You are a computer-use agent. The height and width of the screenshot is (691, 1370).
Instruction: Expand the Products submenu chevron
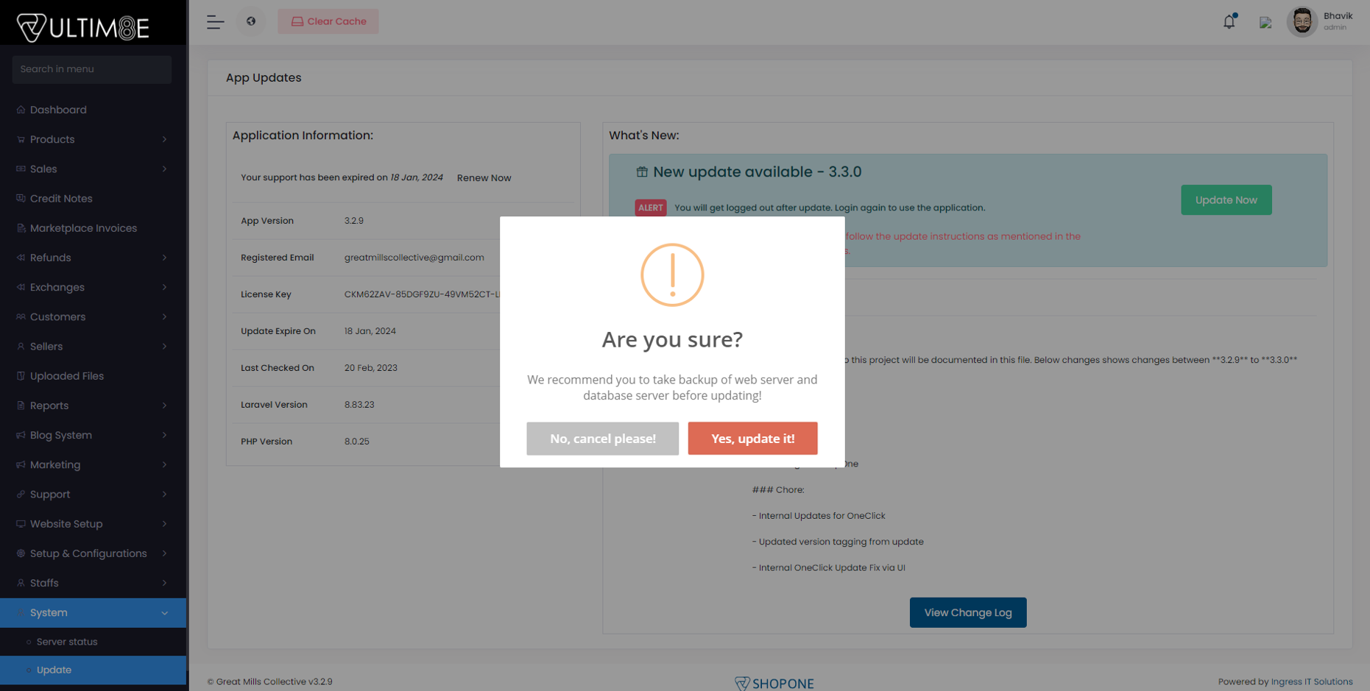(x=164, y=140)
